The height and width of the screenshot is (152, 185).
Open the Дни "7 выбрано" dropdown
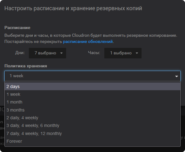(47, 53)
